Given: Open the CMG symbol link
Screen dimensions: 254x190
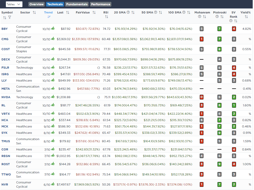Looking at the screenshot, I should point(5,39).
